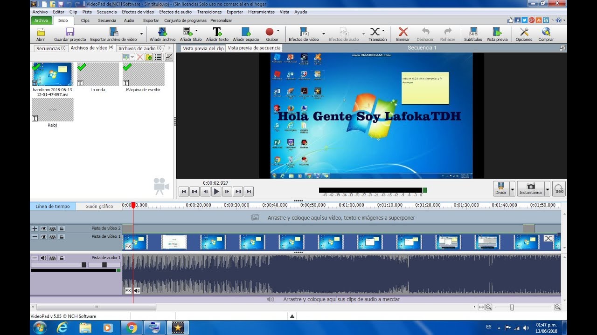The width and height of the screenshot is (597, 335).
Task: Toggle group linking on Pista de vídeo 1
Action: 53,237
